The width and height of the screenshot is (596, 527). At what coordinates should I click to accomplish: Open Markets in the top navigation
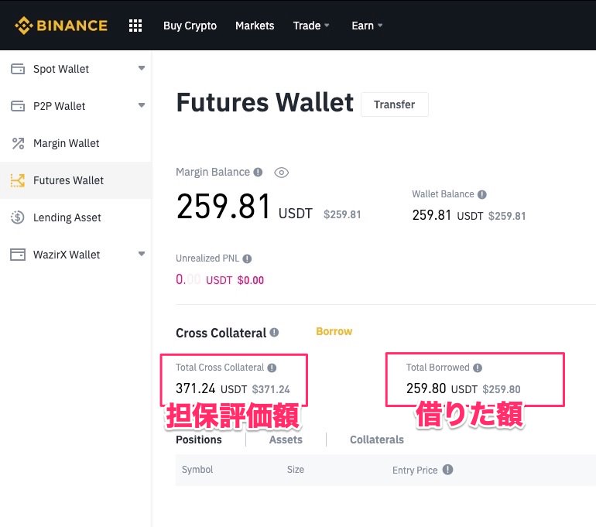point(255,26)
